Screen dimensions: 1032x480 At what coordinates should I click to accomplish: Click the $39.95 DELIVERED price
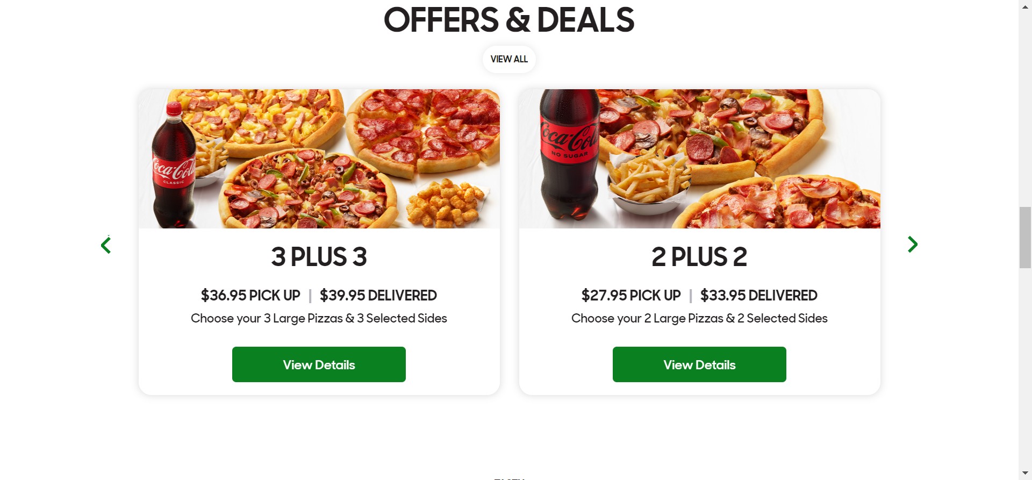tap(378, 296)
